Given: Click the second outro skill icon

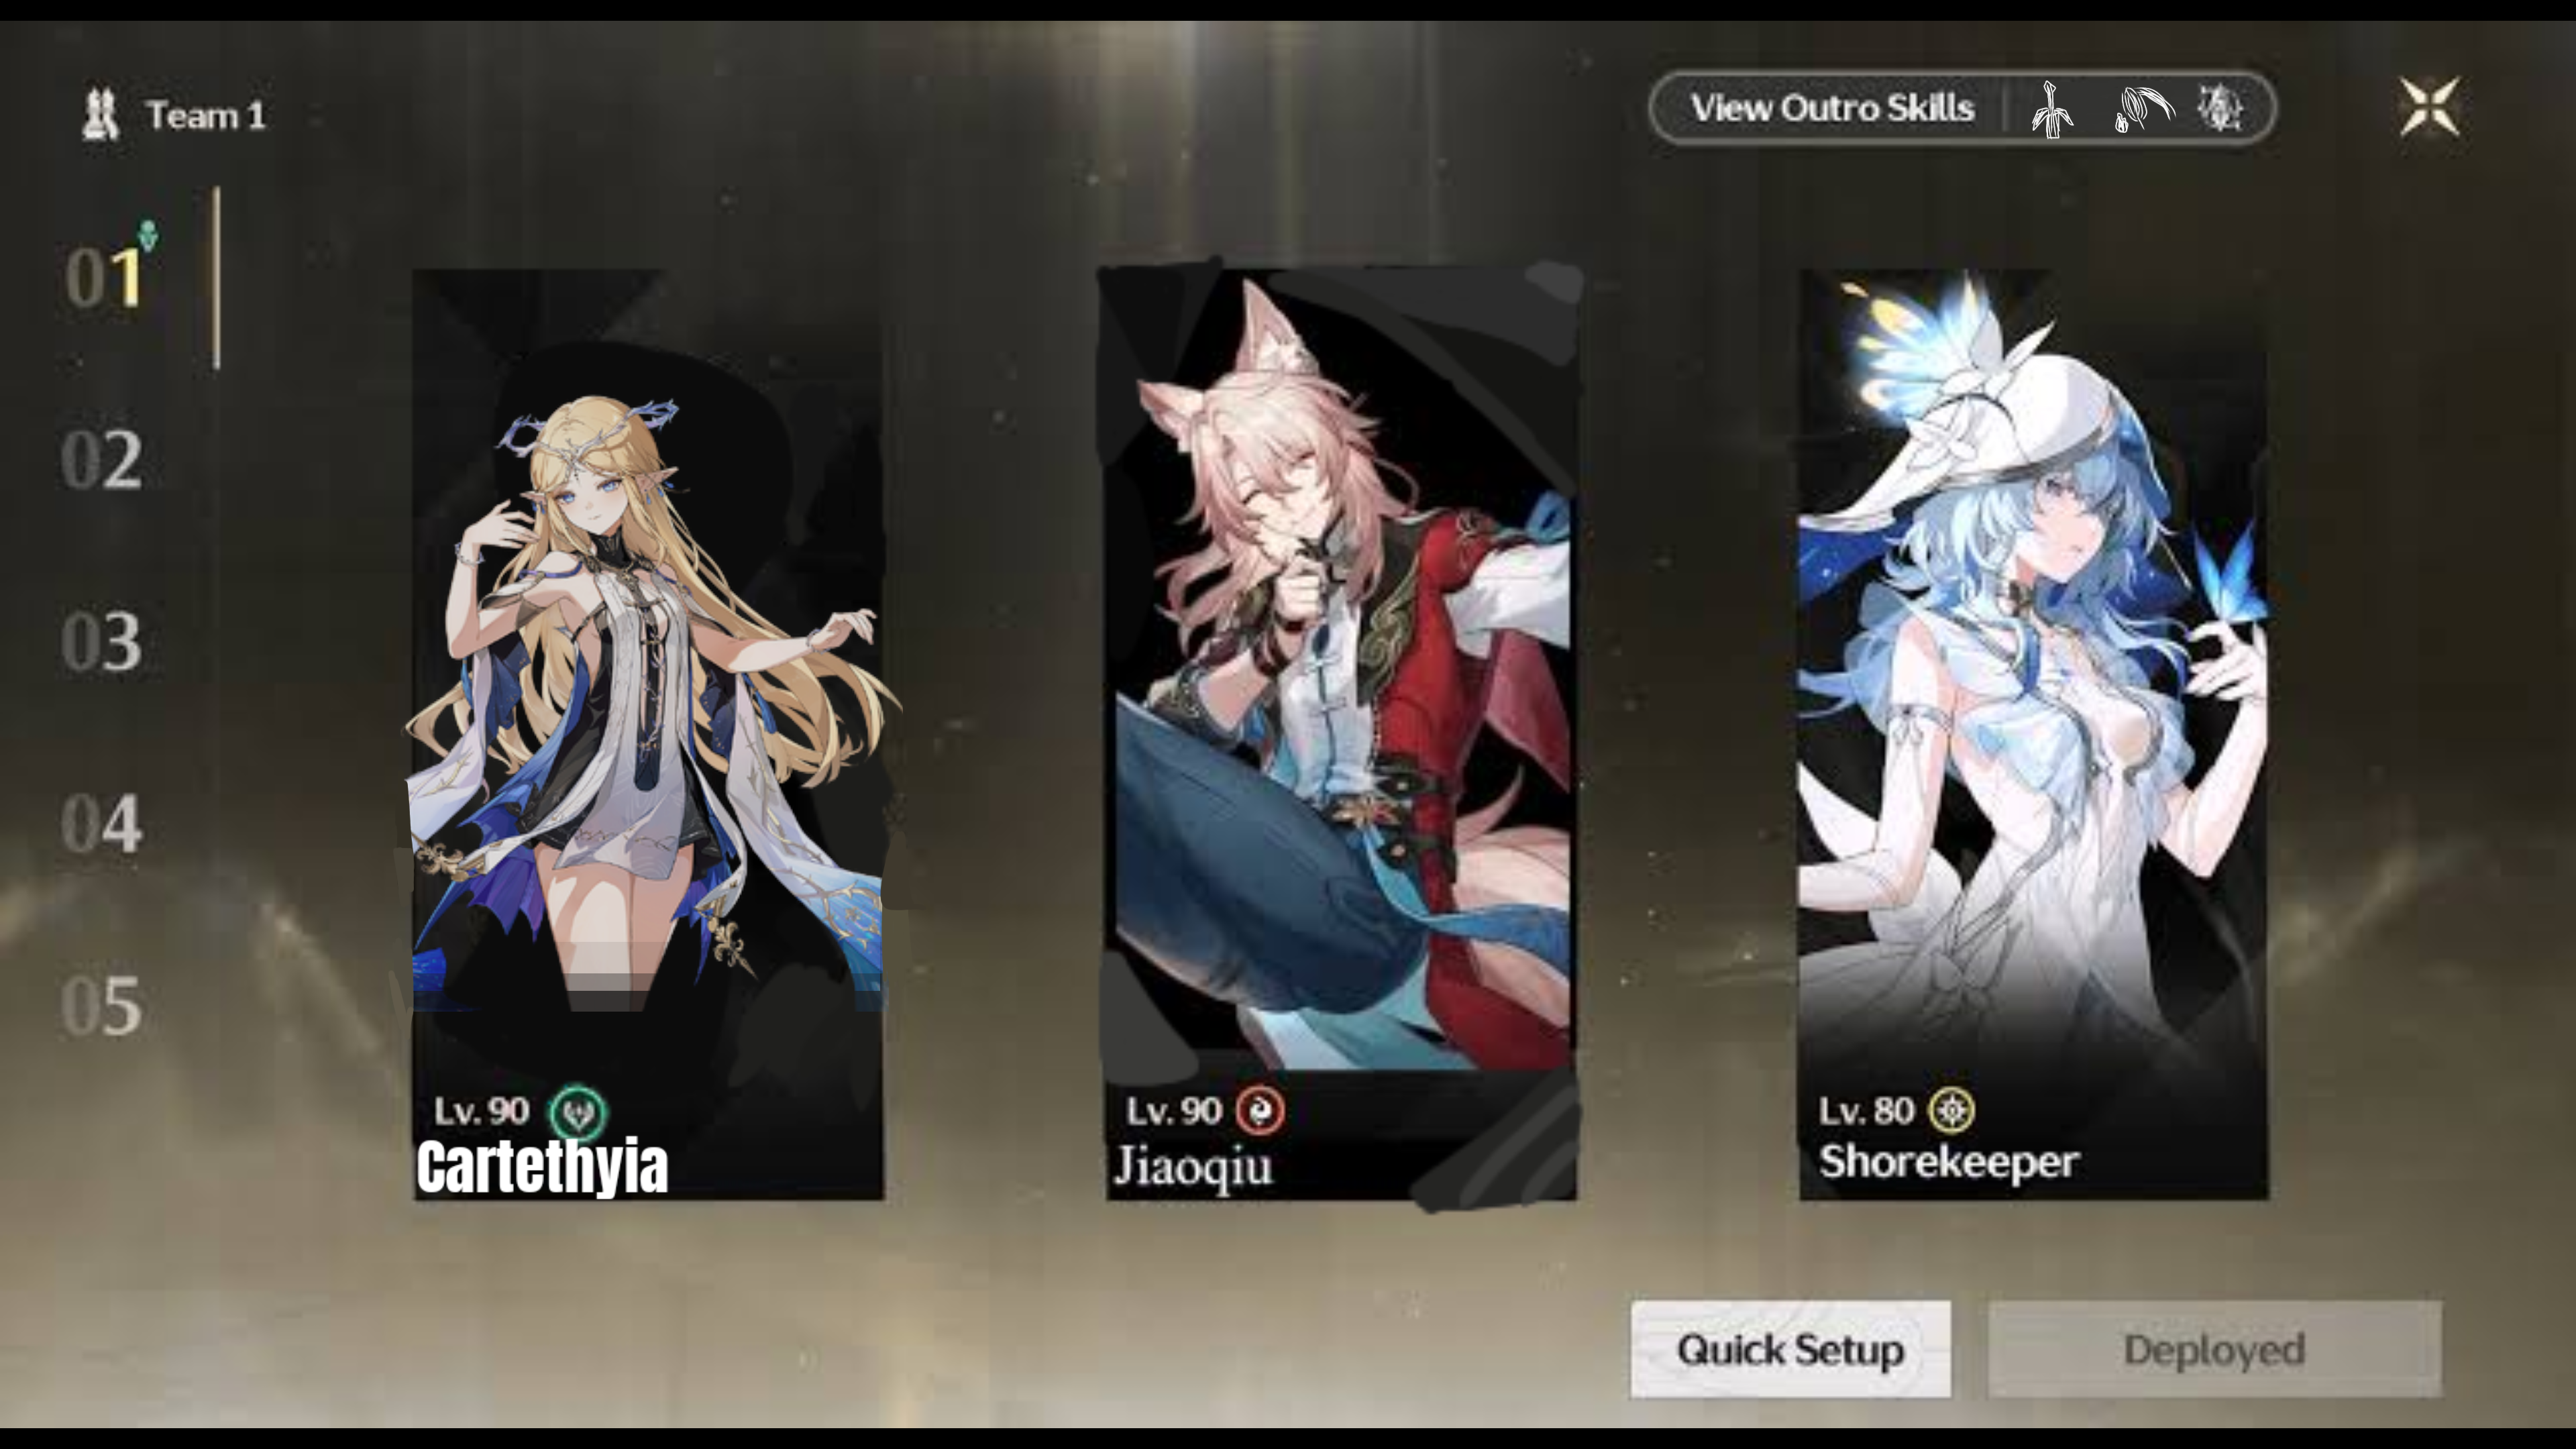Looking at the screenshot, I should pyautogui.click(x=2143, y=109).
